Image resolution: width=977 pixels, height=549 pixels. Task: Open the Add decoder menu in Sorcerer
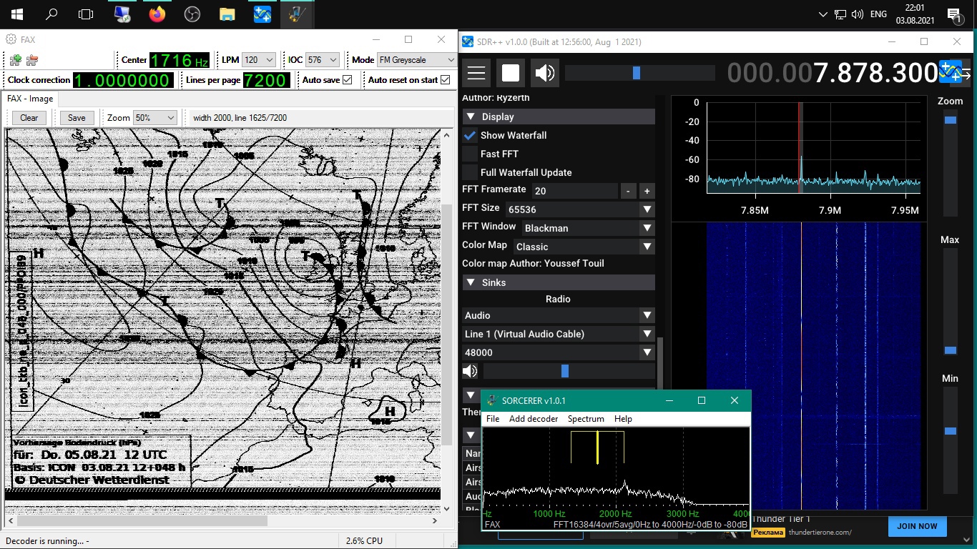533,419
